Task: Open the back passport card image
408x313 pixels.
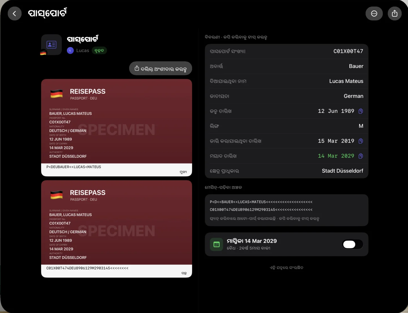Action: coord(116,229)
